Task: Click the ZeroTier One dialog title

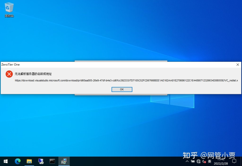Action: [x=10, y=65]
